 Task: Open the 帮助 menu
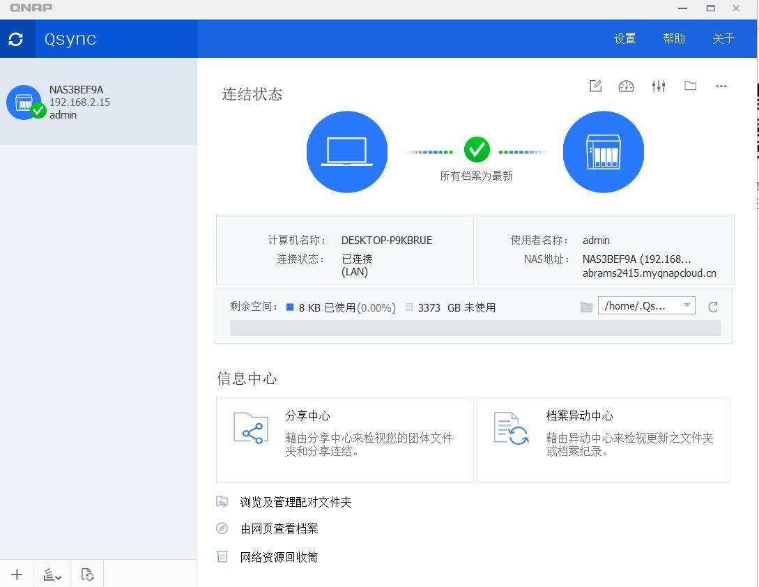(674, 38)
